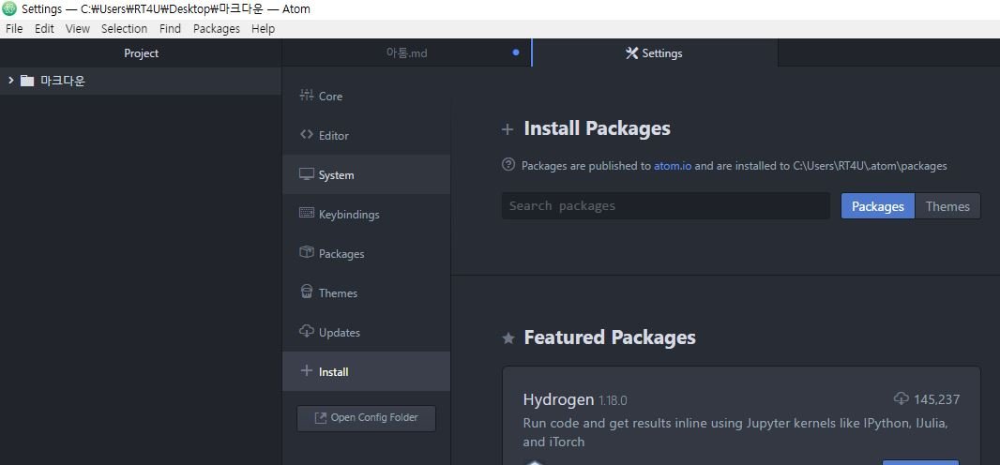This screenshot has width=1000, height=465.
Task: Click the Editor code brackets icon
Action: click(x=306, y=135)
